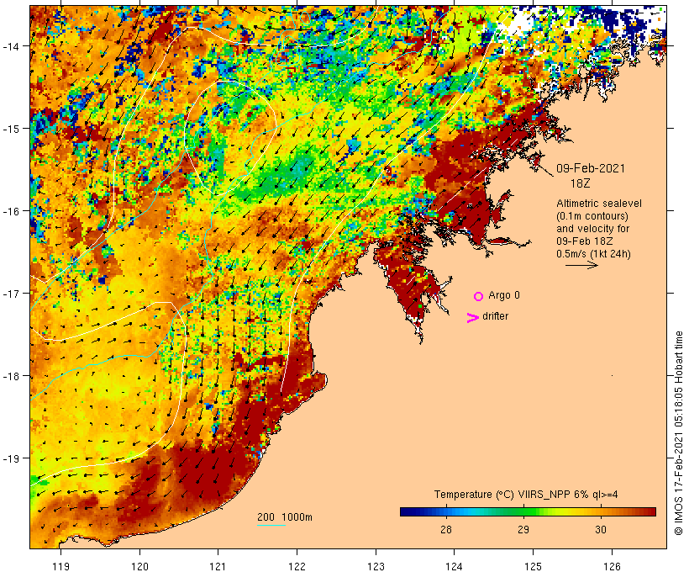The image size is (689, 572).
Task: Click the 'Altimetric sealevel' text
Action: click(x=599, y=204)
